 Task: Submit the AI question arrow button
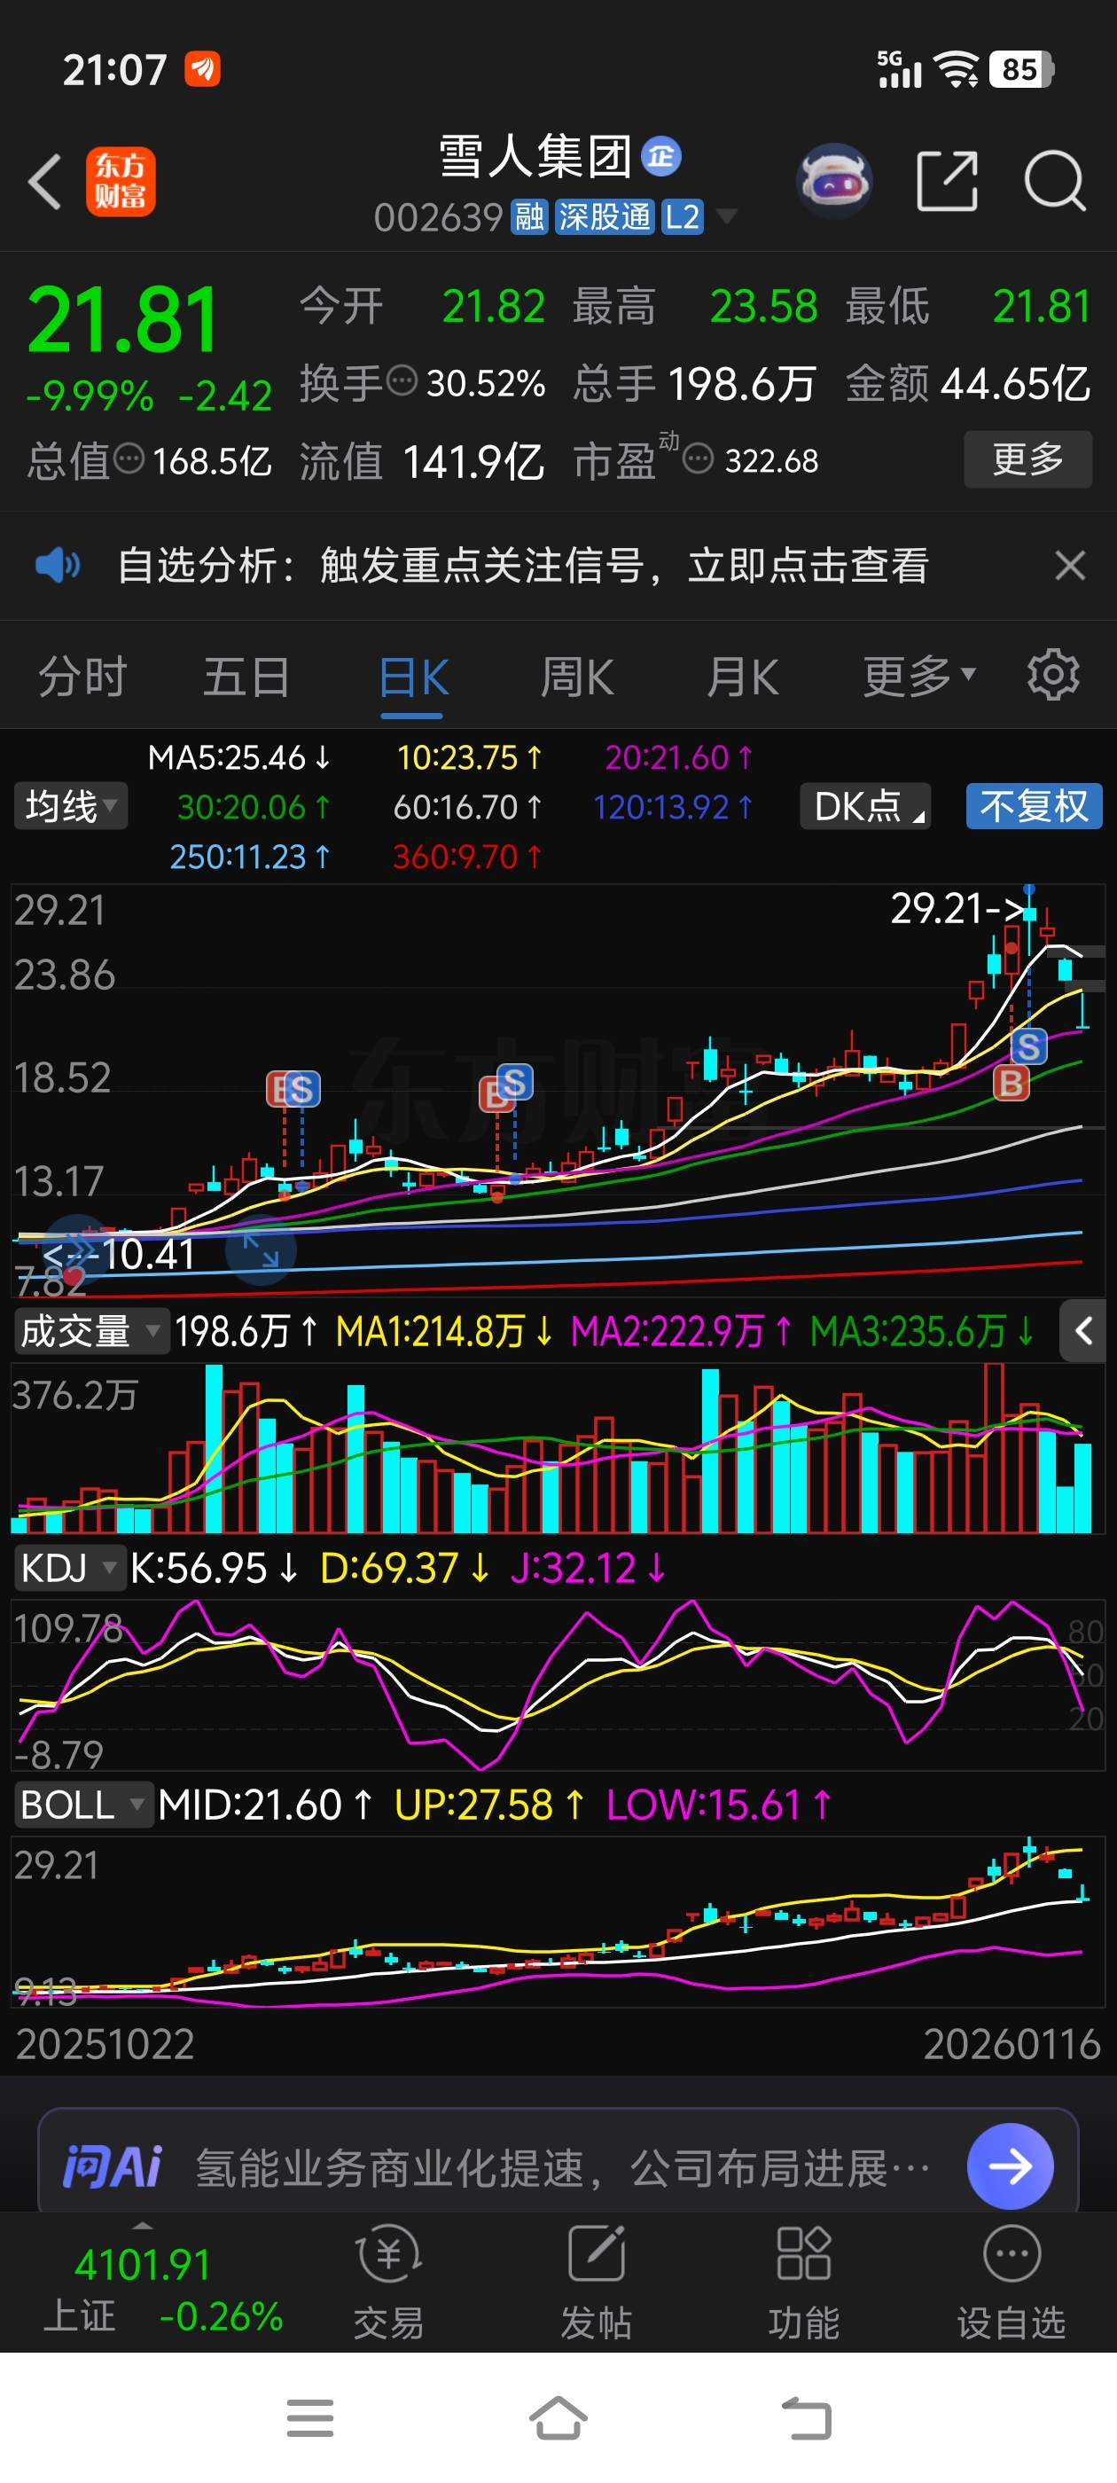(1009, 2166)
